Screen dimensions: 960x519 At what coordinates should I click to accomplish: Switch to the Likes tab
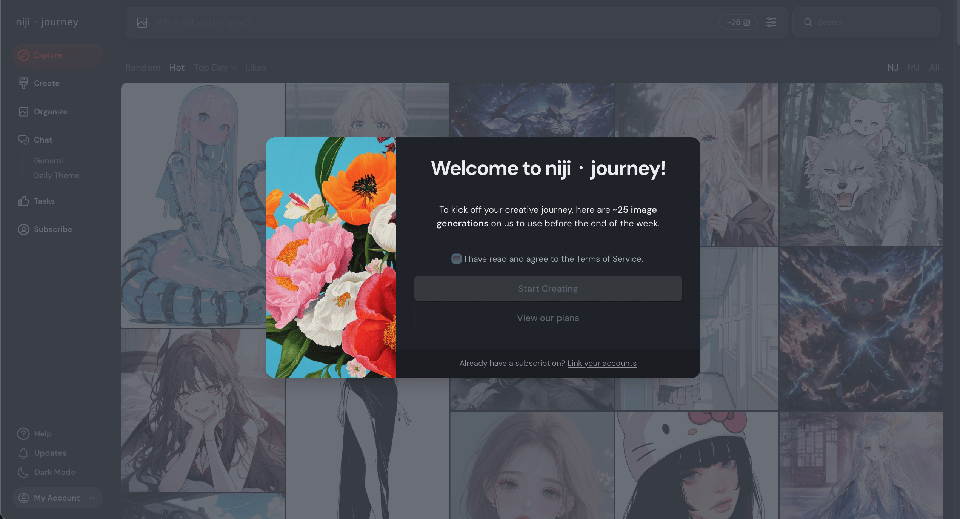click(x=255, y=68)
